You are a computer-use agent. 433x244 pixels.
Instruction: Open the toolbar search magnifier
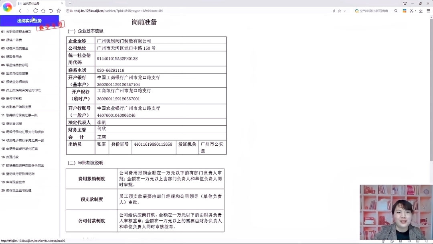395,11
